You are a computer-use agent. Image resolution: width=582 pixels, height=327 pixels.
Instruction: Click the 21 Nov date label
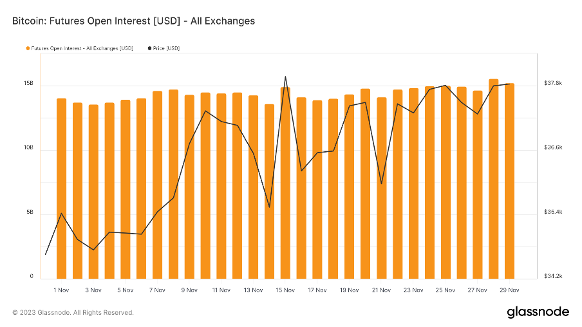381,290
